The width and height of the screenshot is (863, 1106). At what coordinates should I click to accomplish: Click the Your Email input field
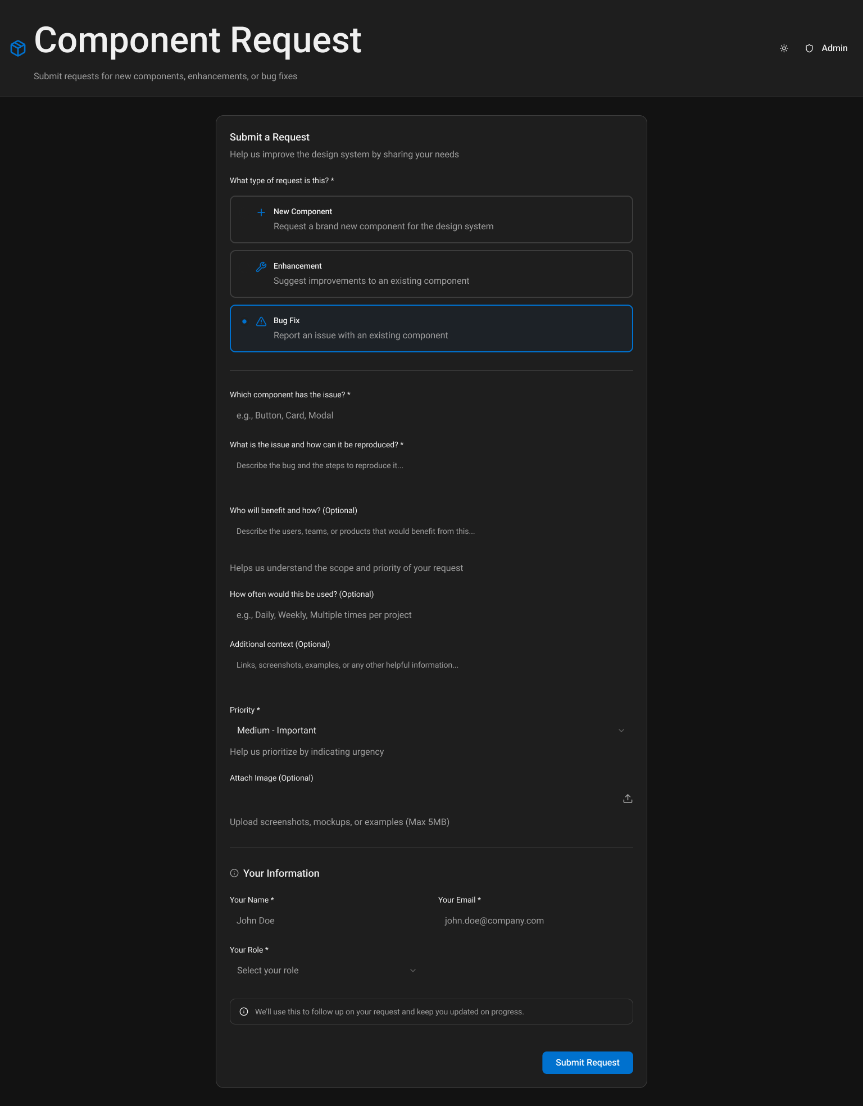[535, 921]
